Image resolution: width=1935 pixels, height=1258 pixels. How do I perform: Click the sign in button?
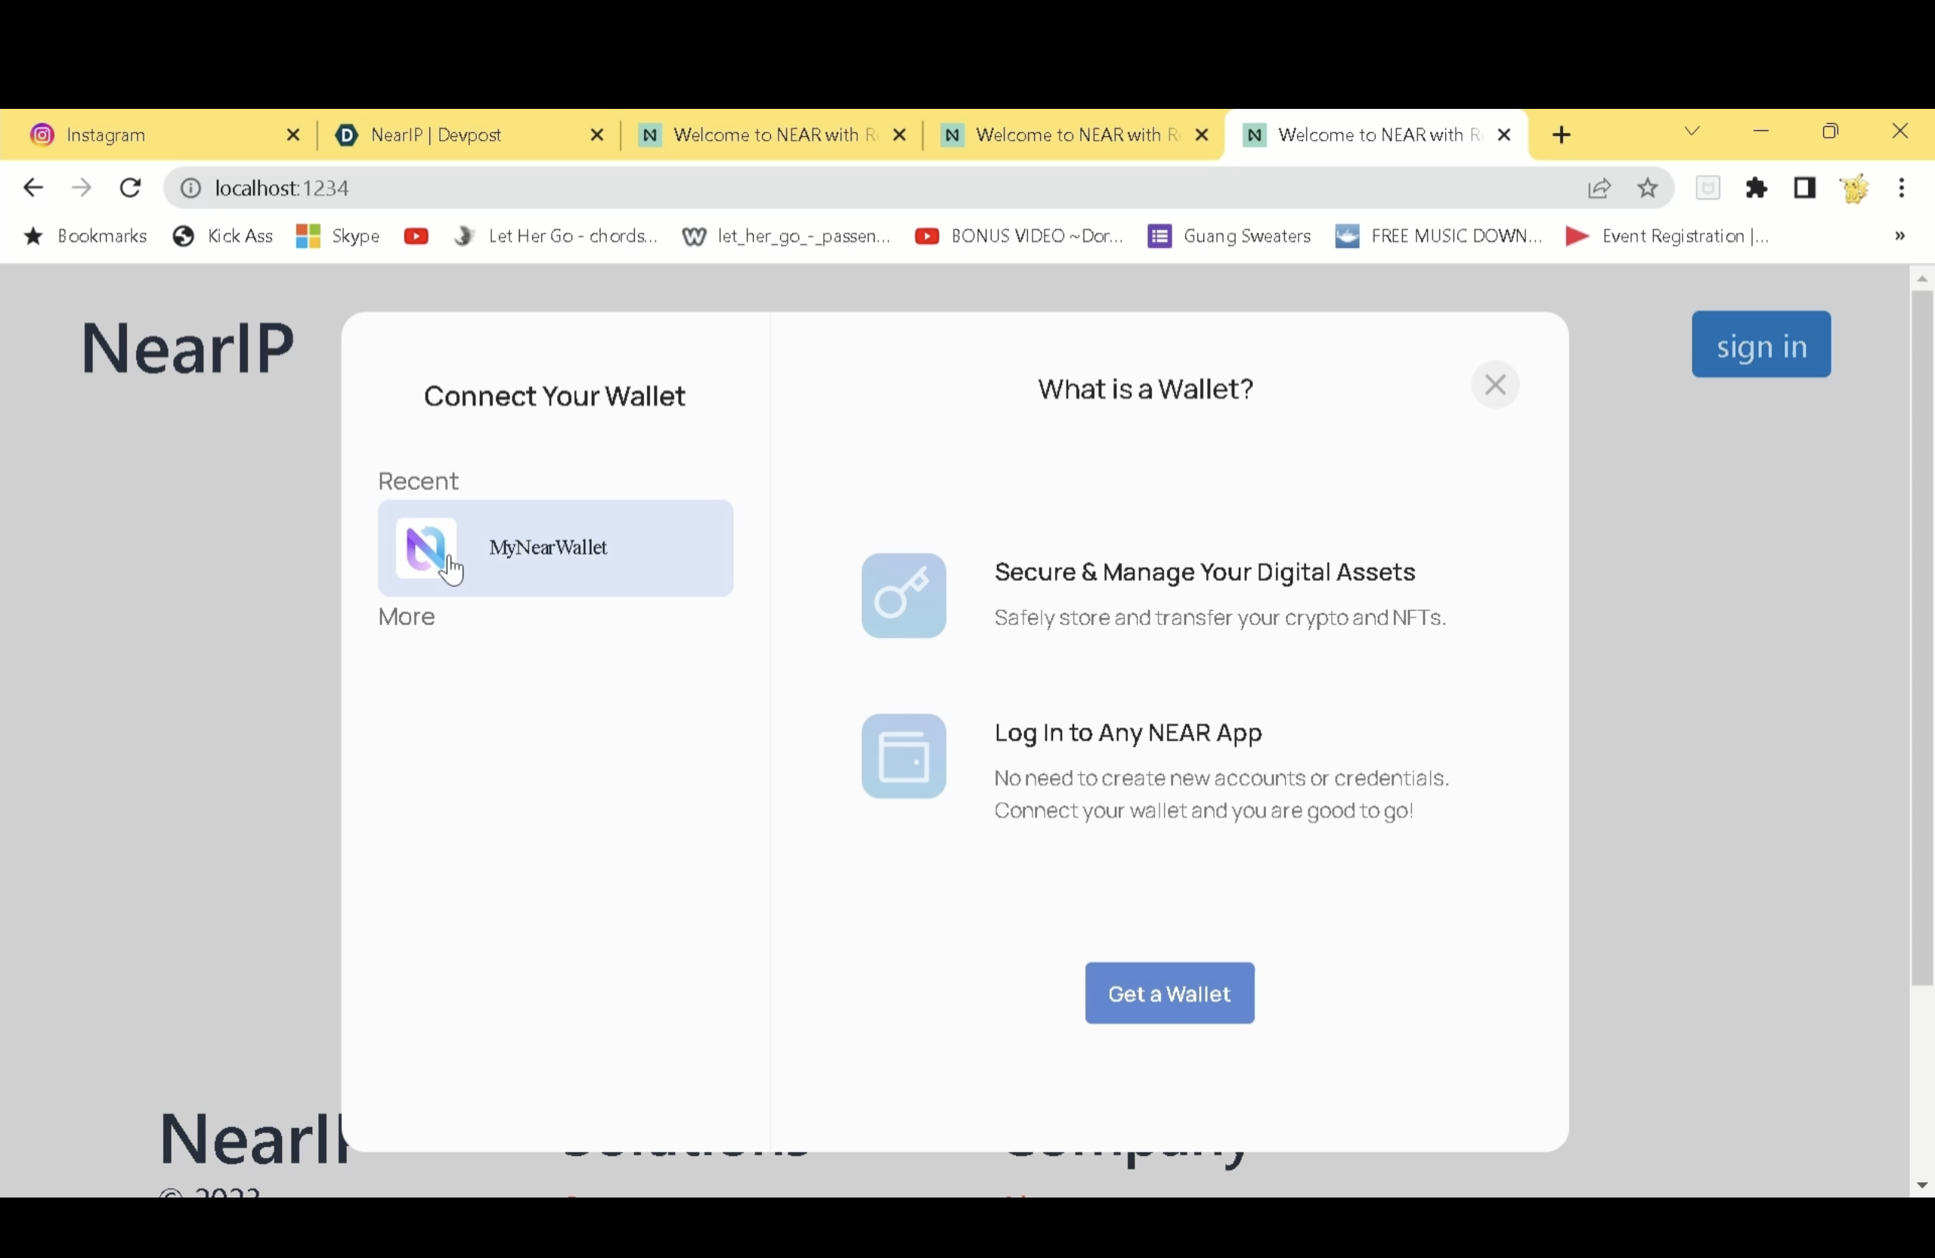coord(1760,345)
